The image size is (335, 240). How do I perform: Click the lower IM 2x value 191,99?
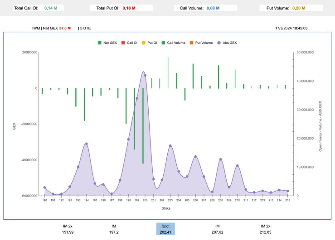point(68,232)
